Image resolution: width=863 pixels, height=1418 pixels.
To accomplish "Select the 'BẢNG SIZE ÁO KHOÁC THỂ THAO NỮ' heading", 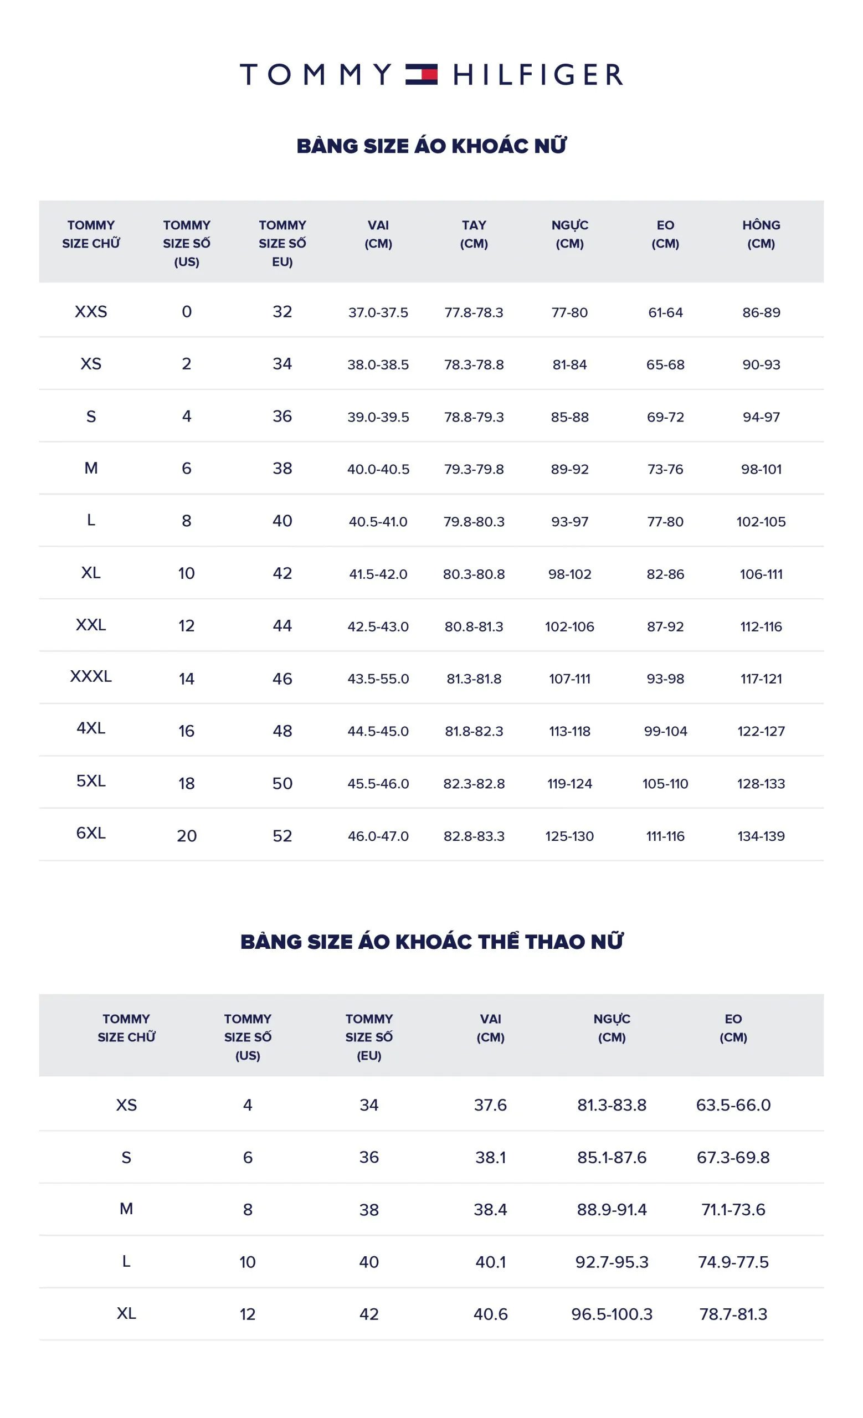I will [431, 942].
